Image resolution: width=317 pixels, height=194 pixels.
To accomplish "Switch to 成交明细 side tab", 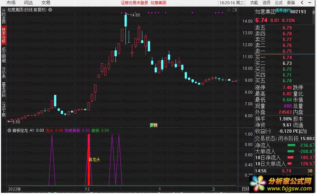I will (x=4, y=55).
